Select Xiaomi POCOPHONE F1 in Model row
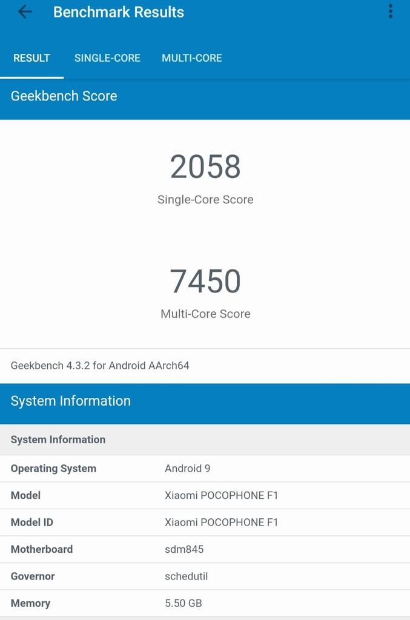The width and height of the screenshot is (410, 620). point(222,495)
